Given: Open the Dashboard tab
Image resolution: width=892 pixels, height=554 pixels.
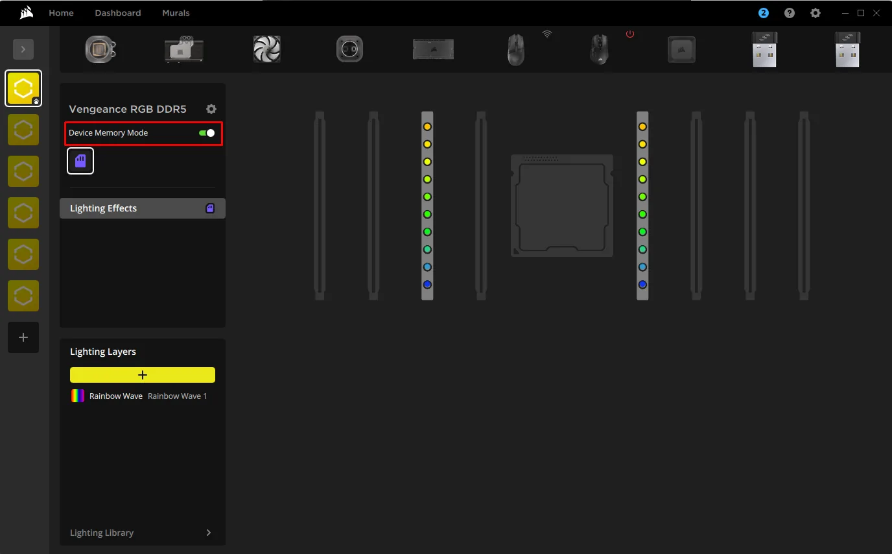Looking at the screenshot, I should point(118,13).
